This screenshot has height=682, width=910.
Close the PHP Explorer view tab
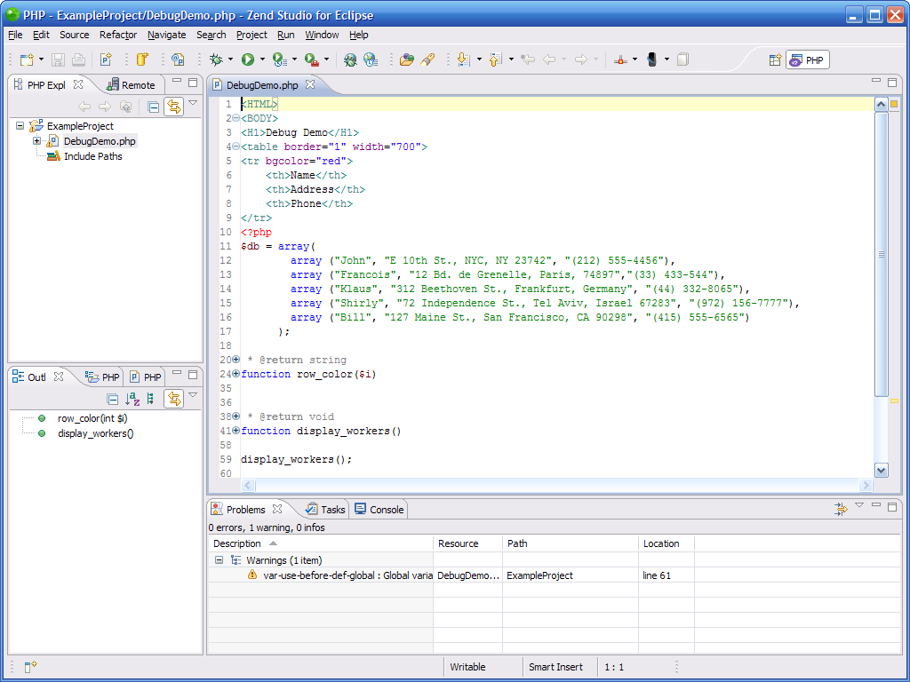pyautogui.click(x=78, y=84)
